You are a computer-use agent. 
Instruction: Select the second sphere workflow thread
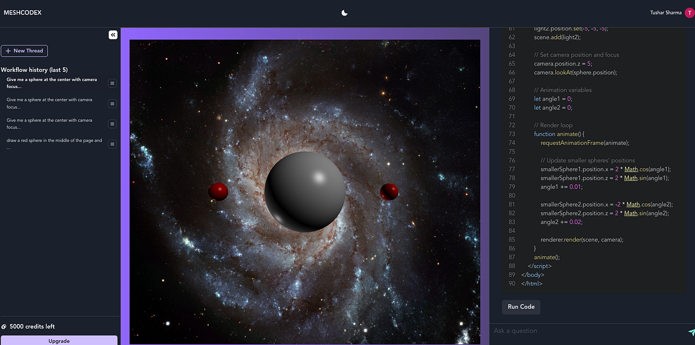[x=49, y=103]
